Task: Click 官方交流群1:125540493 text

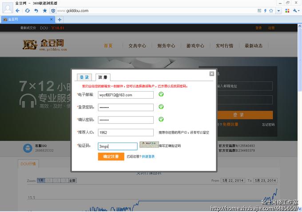Action: (237, 146)
